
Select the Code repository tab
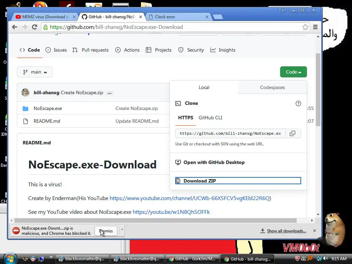[30, 50]
